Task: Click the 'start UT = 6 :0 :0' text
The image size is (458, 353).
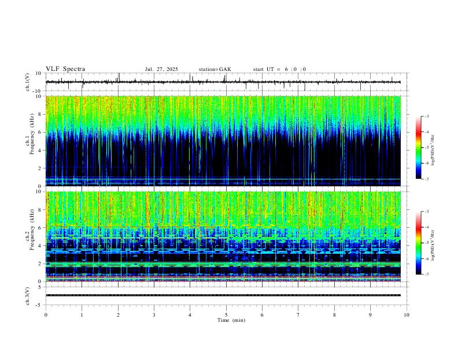Action: pos(279,69)
